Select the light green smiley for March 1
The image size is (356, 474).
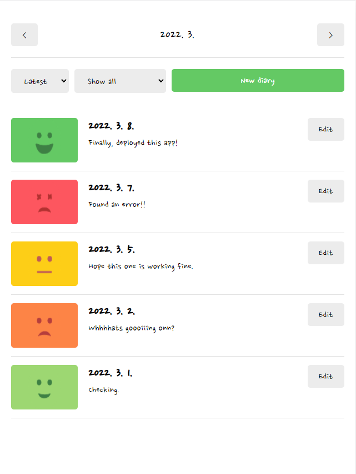[44, 387]
